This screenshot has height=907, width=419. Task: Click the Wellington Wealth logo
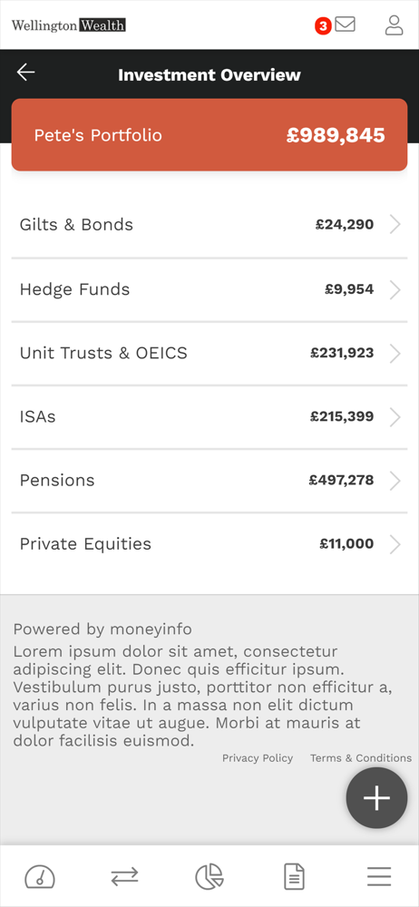click(68, 25)
